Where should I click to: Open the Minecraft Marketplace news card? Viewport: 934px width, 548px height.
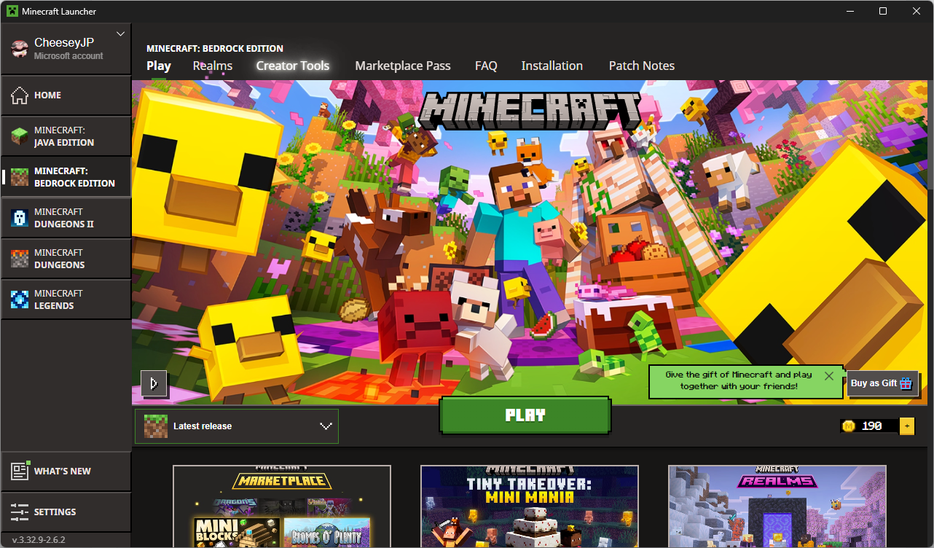point(282,506)
